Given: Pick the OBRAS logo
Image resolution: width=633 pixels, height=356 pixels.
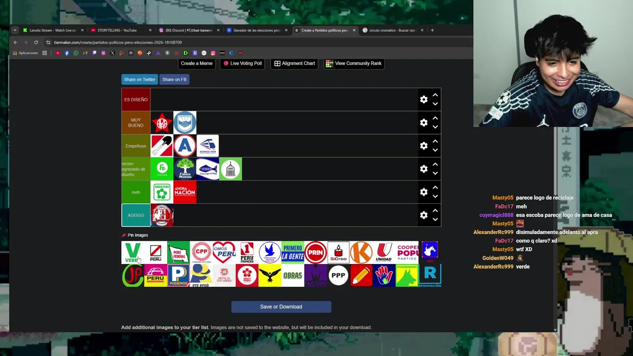Looking at the screenshot, I should (293, 275).
